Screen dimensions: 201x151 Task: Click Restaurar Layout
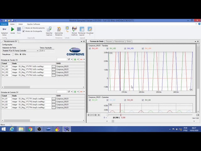pos(82,31)
